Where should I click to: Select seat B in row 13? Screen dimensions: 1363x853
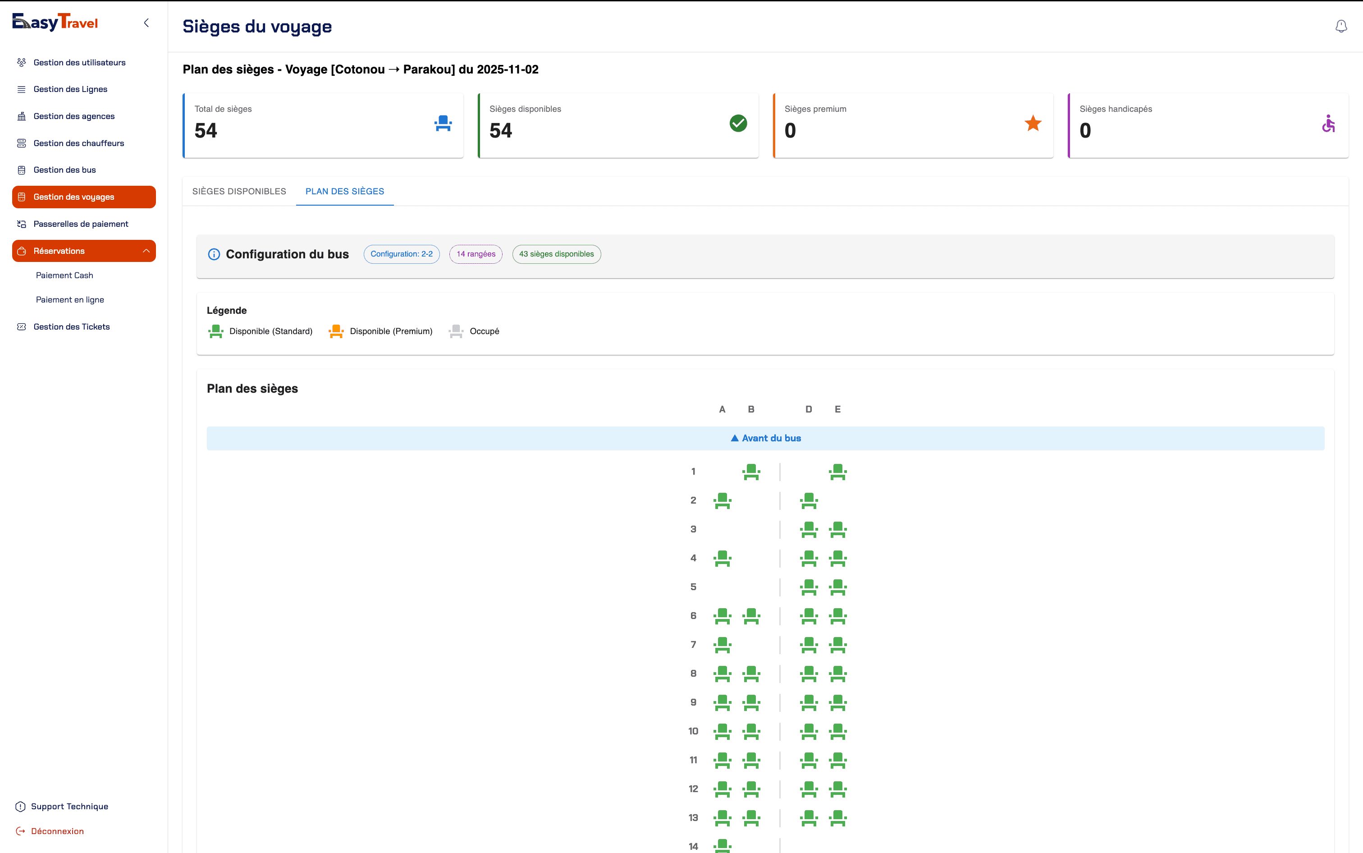coord(751,818)
